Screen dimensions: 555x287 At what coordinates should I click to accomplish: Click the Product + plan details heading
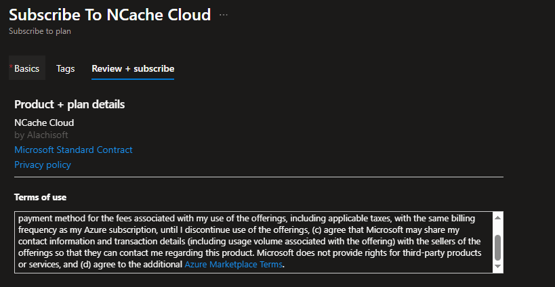[x=69, y=104]
